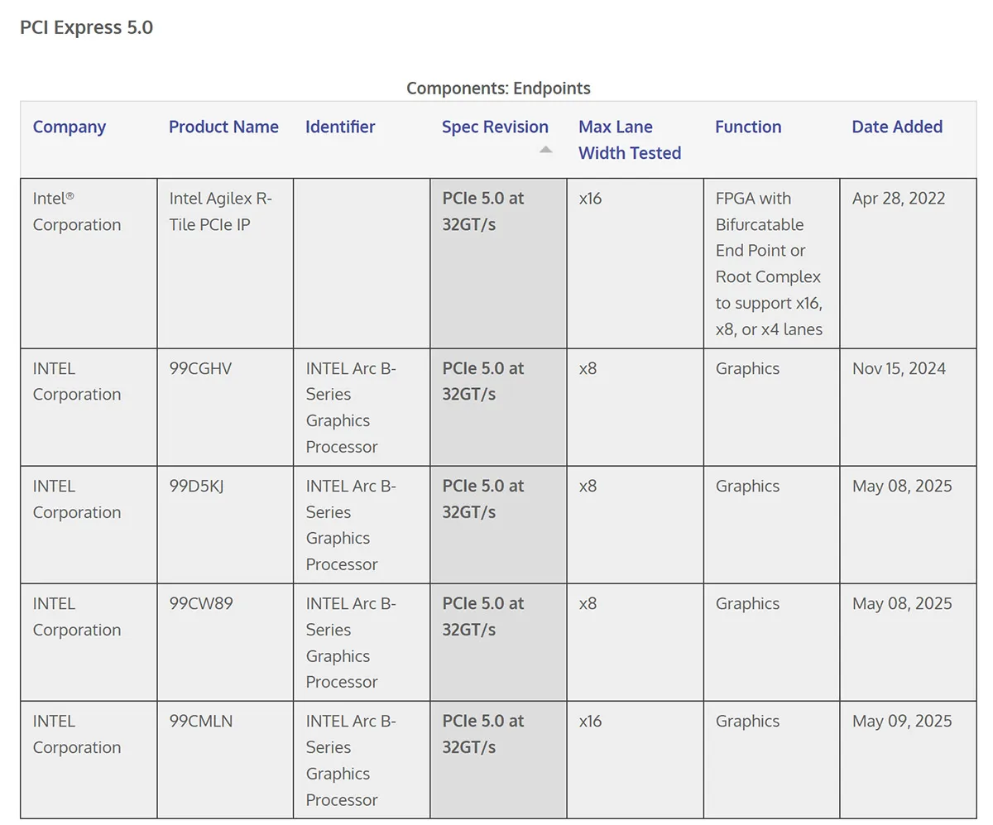Select product name 99CW89
The width and height of the screenshot is (993, 825).
coord(201,603)
